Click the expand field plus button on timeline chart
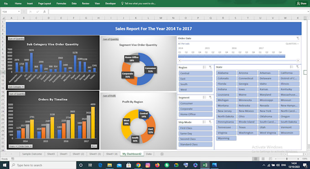 pos(93,146)
